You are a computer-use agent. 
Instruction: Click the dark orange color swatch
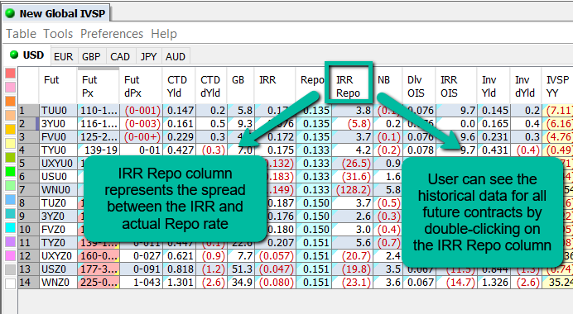click(x=10, y=101)
